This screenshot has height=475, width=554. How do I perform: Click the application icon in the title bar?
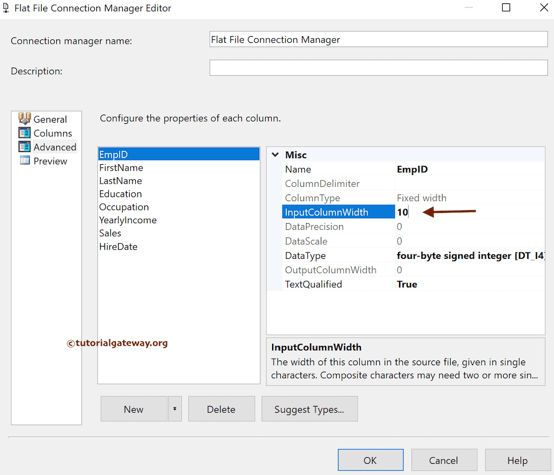(x=6, y=8)
